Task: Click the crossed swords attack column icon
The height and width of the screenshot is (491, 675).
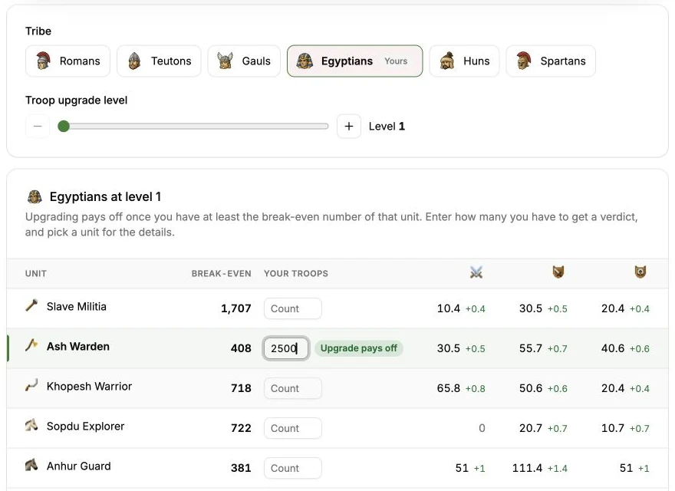Action: tap(476, 272)
